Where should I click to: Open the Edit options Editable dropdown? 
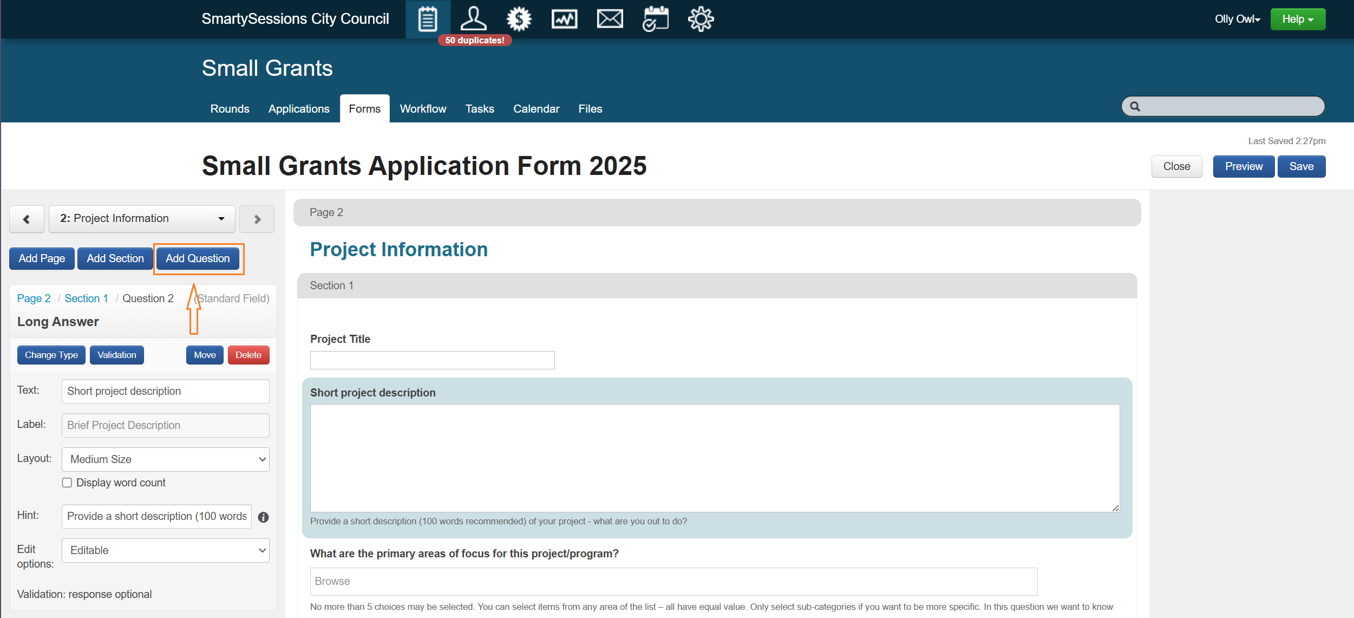[166, 550]
